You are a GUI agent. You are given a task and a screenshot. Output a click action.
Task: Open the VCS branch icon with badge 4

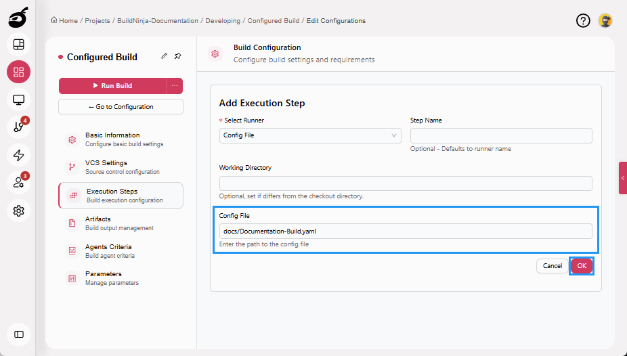click(18, 127)
